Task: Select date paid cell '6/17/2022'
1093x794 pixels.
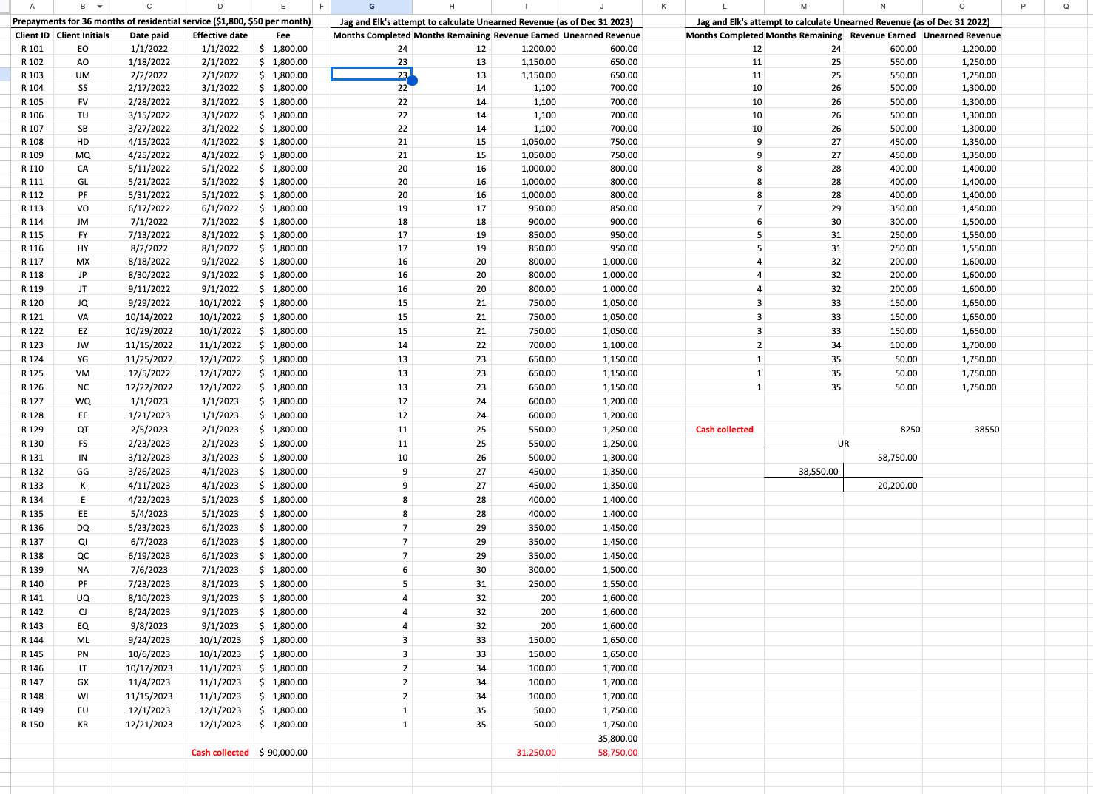Action: [149, 208]
